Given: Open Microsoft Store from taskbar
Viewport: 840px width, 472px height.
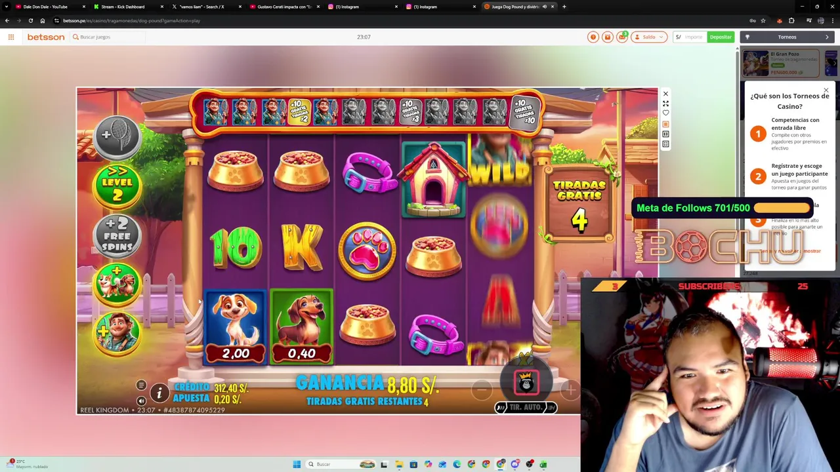Looking at the screenshot, I should [x=413, y=464].
